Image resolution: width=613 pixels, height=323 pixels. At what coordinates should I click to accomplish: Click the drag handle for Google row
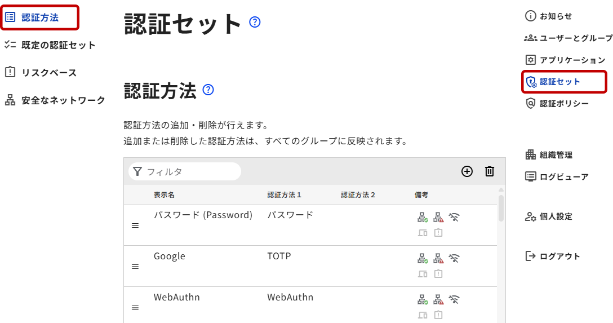pos(135,267)
